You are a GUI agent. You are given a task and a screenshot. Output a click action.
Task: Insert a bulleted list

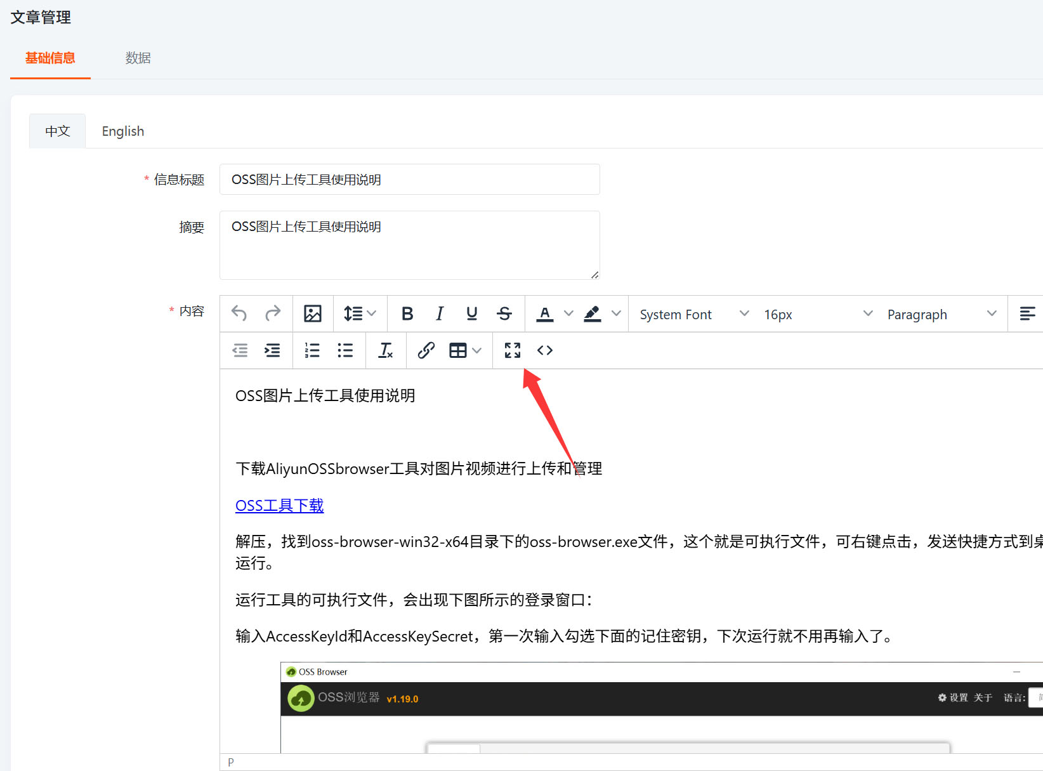(x=345, y=350)
